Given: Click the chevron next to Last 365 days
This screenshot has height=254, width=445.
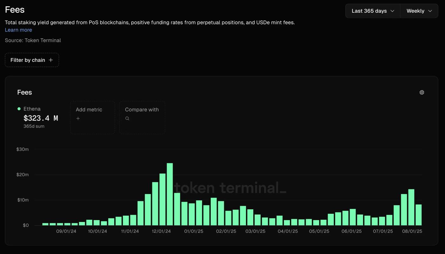Looking at the screenshot, I should 392,11.
